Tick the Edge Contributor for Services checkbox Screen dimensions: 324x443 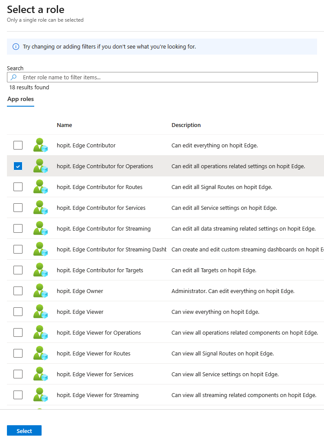(18, 208)
